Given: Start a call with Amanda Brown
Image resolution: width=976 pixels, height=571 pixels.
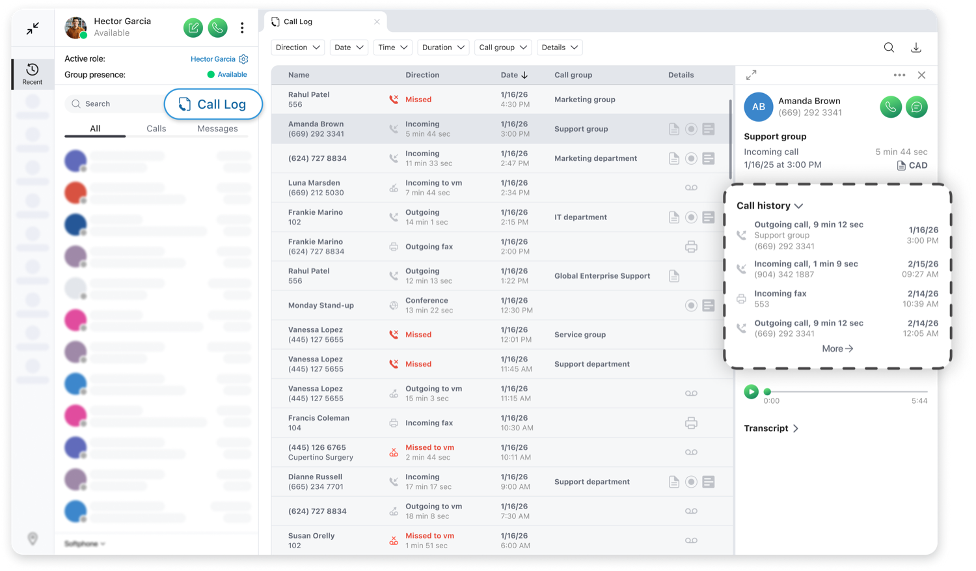Looking at the screenshot, I should click(890, 107).
